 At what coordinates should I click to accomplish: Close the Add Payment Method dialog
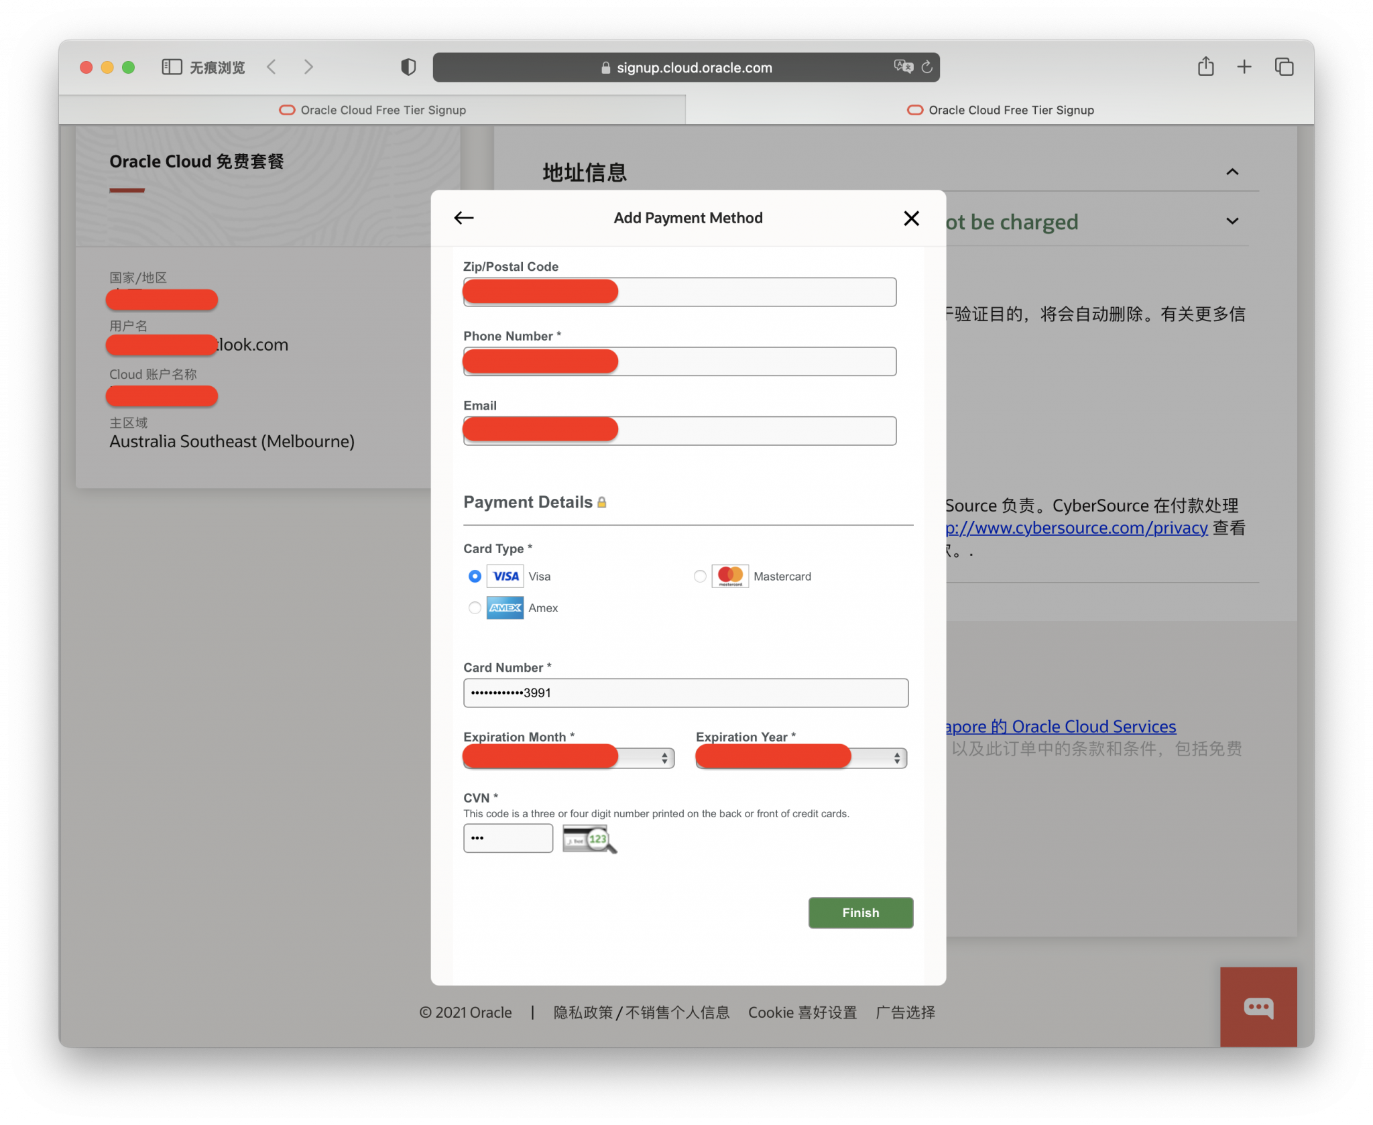tap(911, 218)
